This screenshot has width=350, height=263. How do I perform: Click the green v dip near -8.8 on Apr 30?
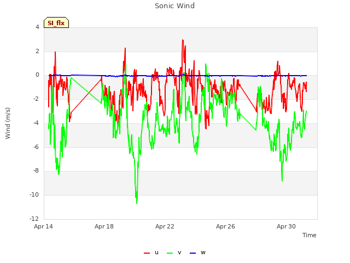[282, 180]
